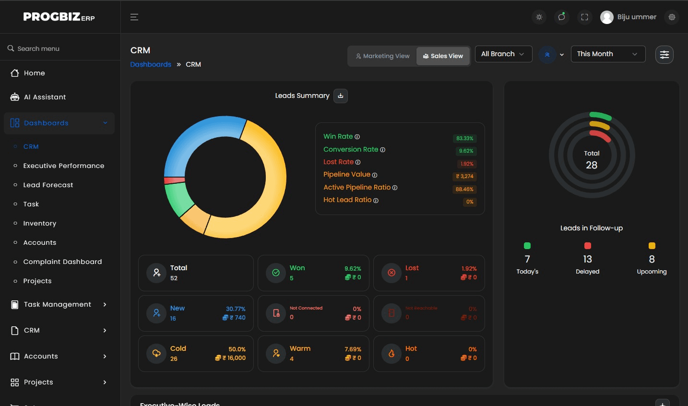Expand the Task Management menu
This screenshot has width=688, height=406.
tap(60, 304)
